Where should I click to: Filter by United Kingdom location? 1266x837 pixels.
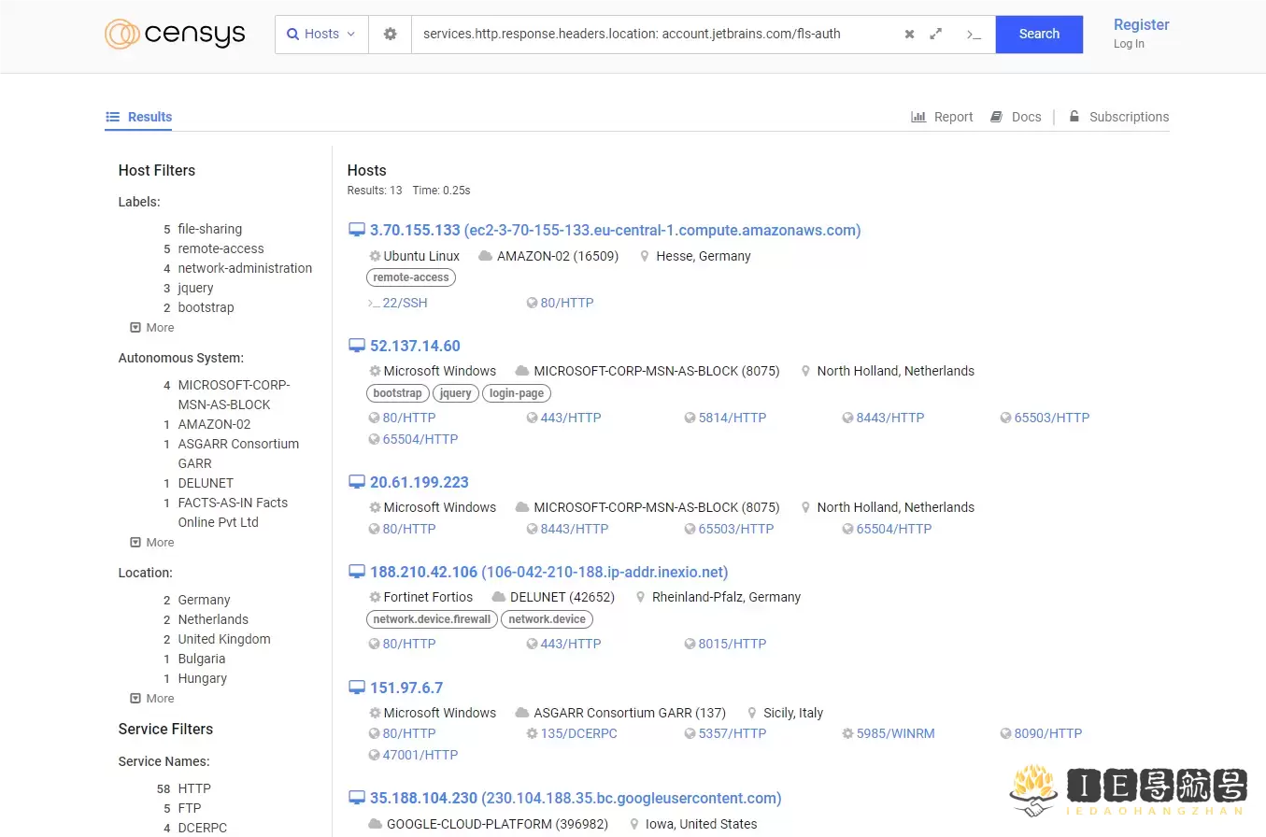coord(224,639)
